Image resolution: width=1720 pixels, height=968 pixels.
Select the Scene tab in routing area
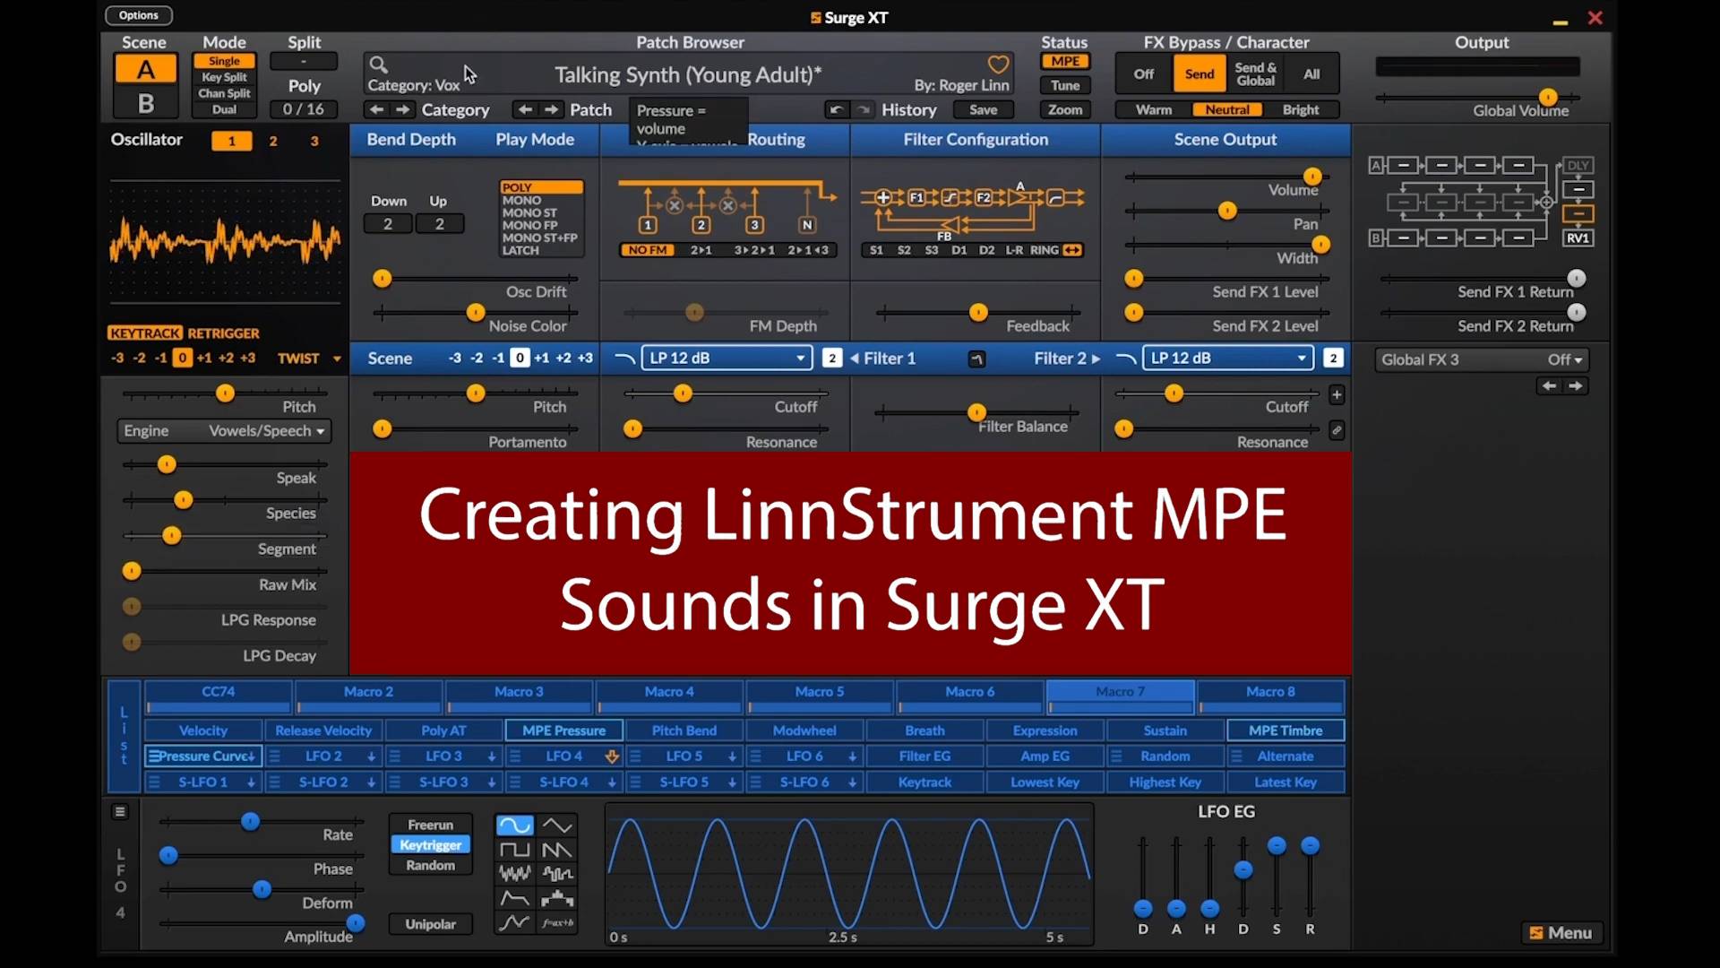click(x=389, y=357)
